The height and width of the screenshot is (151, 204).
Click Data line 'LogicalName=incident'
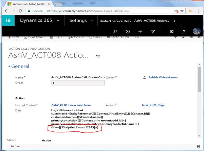pyautogui.click(x=67, y=110)
